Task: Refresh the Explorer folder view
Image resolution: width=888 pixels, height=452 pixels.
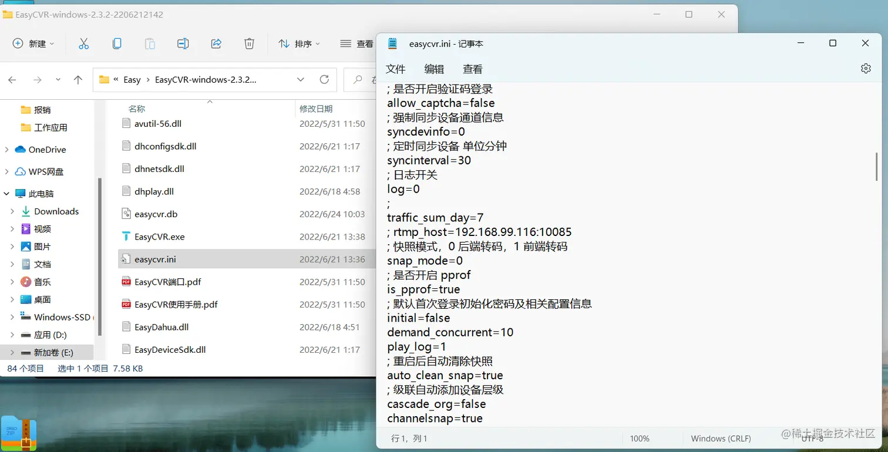Action: pyautogui.click(x=324, y=80)
